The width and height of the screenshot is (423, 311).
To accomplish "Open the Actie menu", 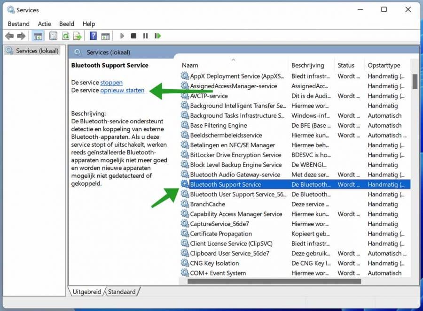I will click(x=45, y=23).
